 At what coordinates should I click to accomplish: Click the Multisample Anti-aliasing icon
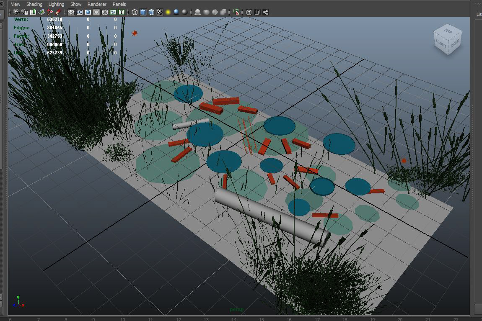215,12
